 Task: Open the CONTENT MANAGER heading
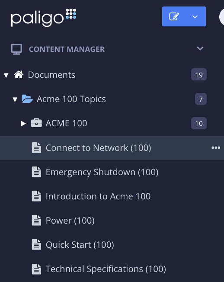[67, 49]
